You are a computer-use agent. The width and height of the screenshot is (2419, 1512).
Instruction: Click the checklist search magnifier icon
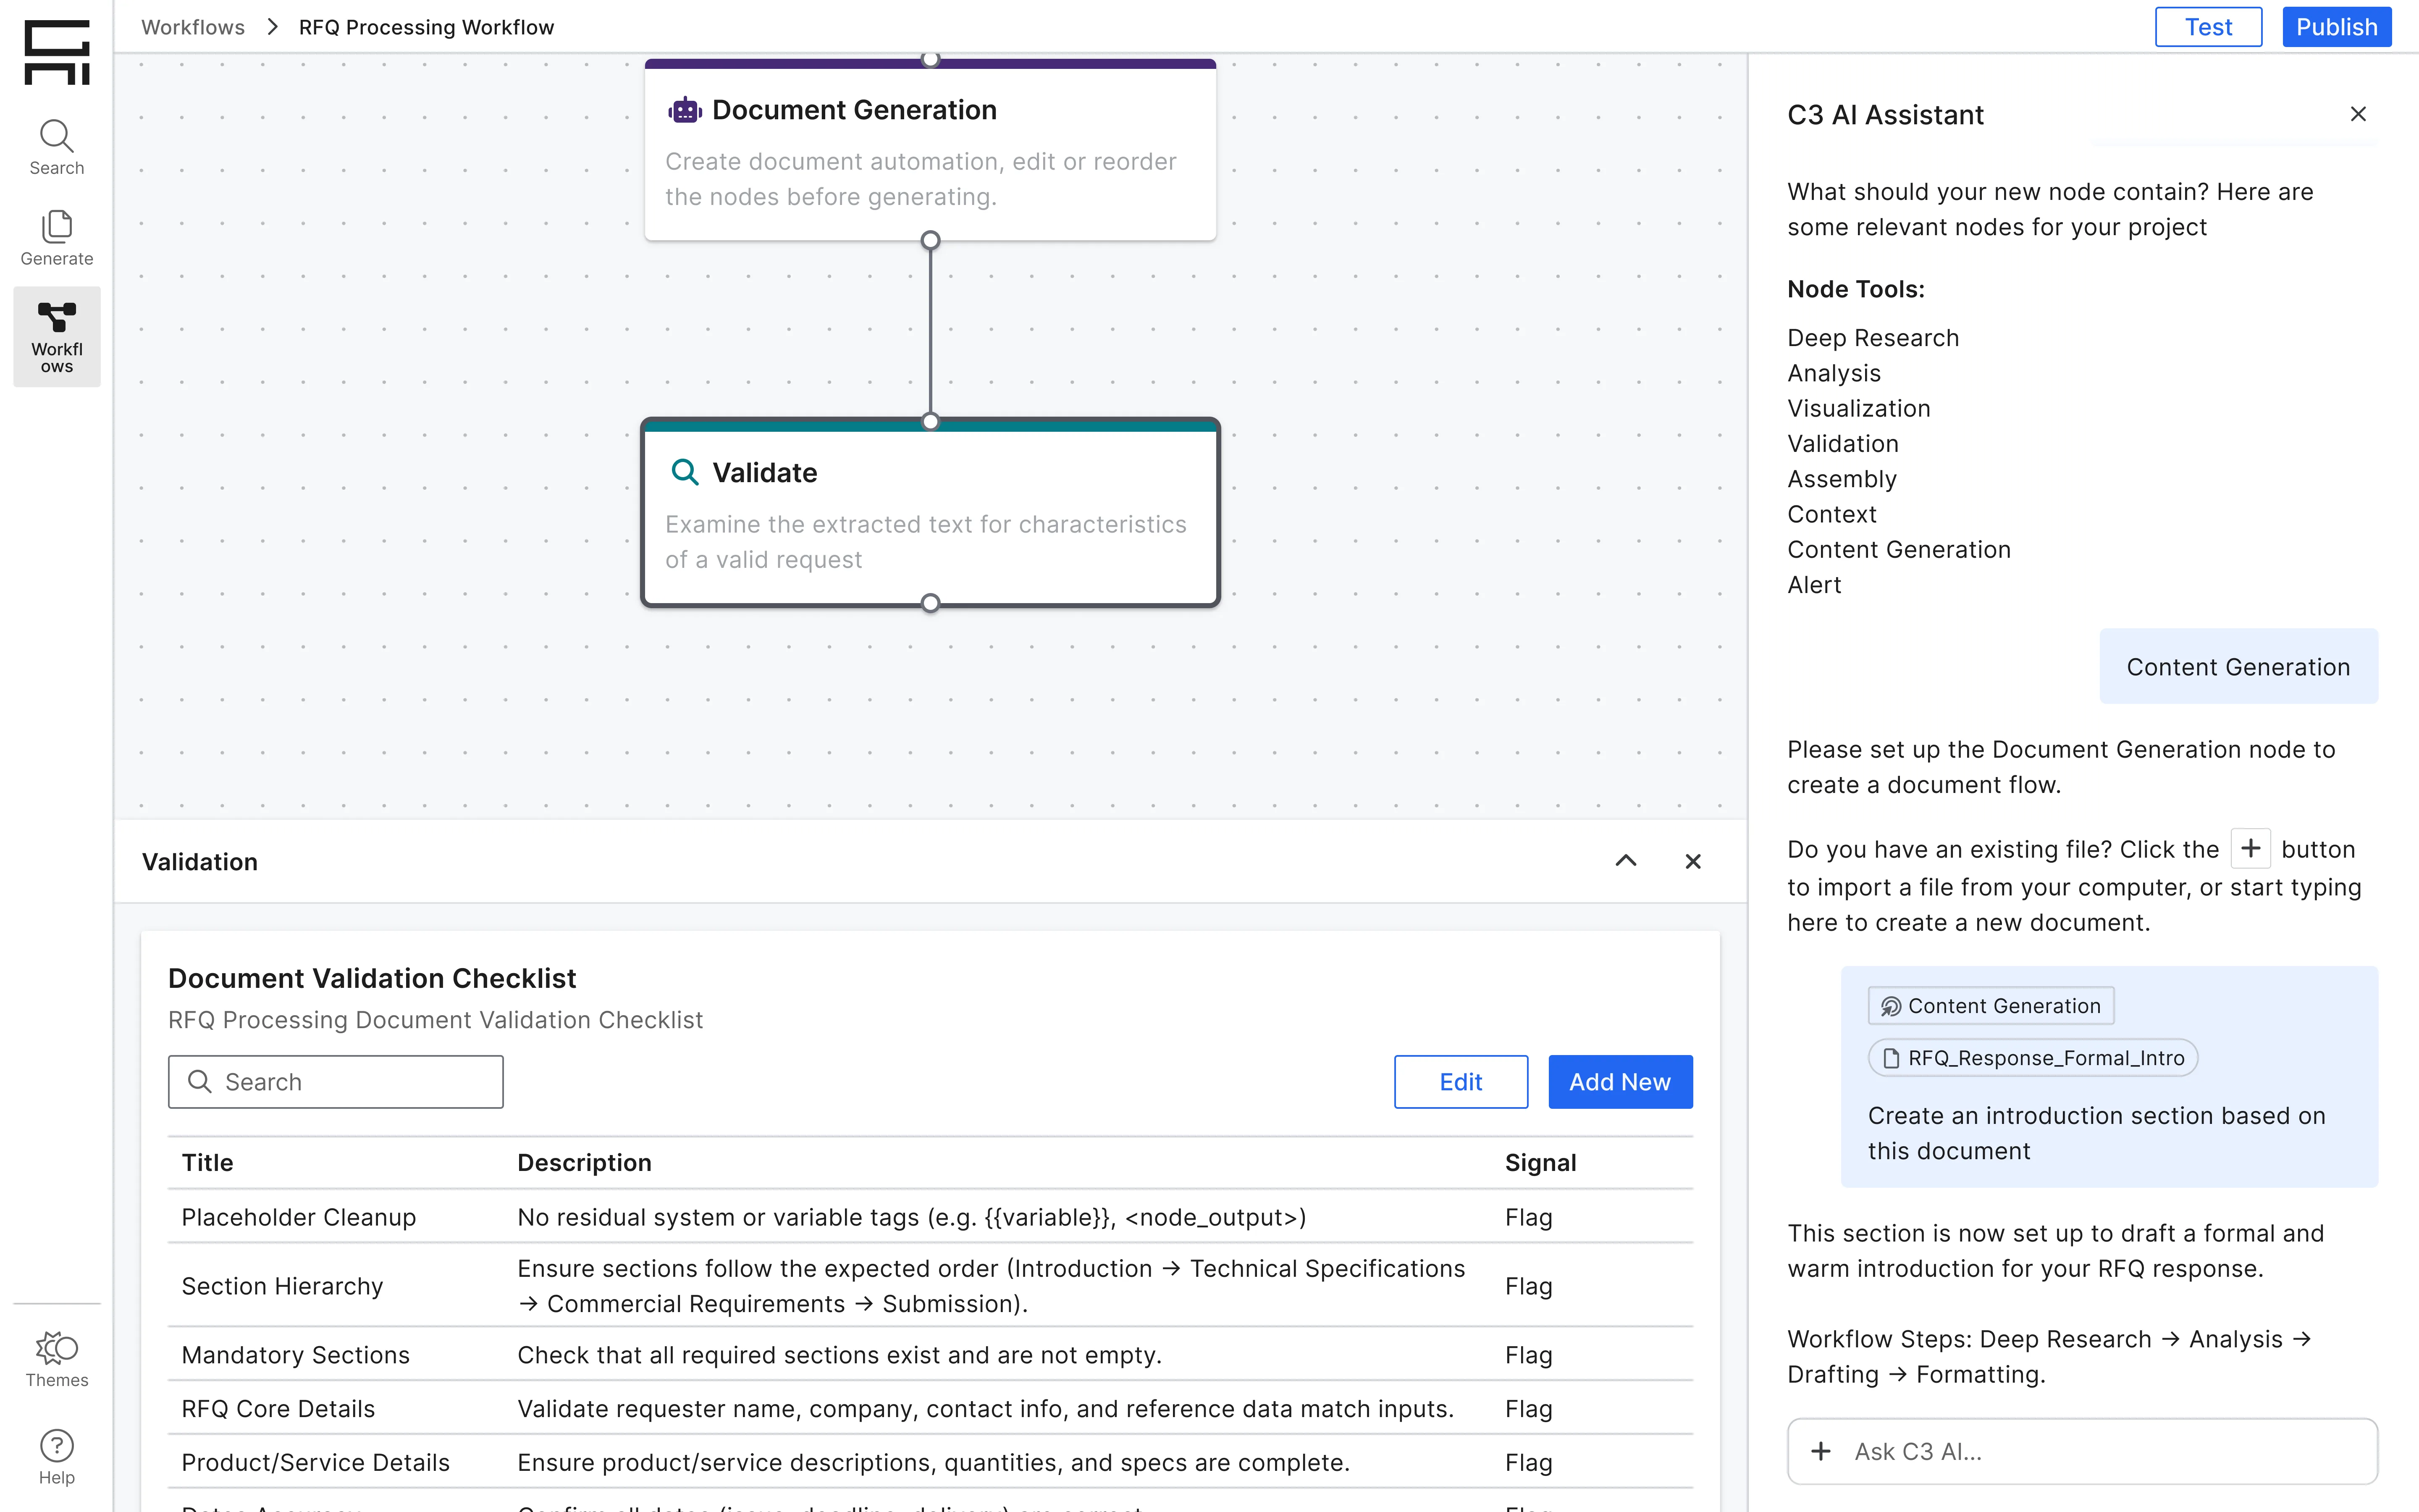pos(200,1081)
